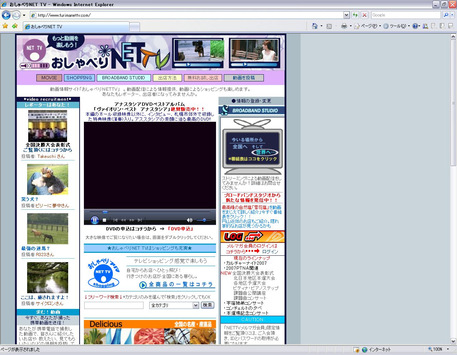Click the Delicious food banner
The image size is (457, 355).
pos(150,332)
